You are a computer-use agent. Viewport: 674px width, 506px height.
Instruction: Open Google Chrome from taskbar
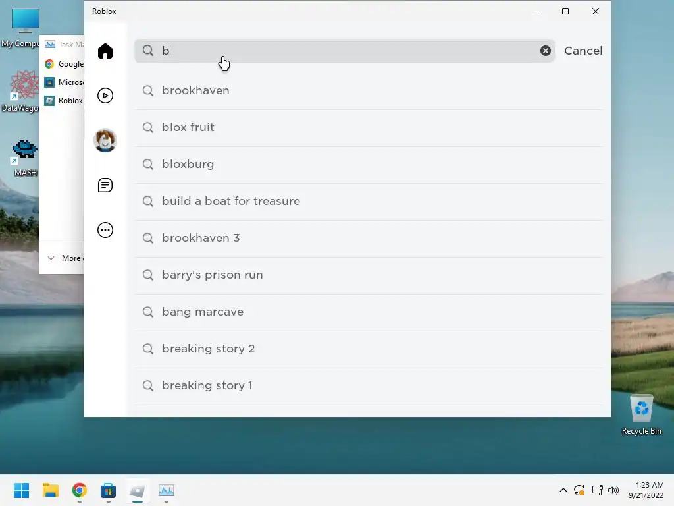[80, 490]
